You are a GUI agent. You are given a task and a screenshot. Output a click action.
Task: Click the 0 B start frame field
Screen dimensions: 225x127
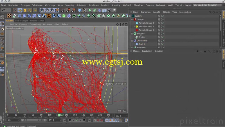click(13, 120)
